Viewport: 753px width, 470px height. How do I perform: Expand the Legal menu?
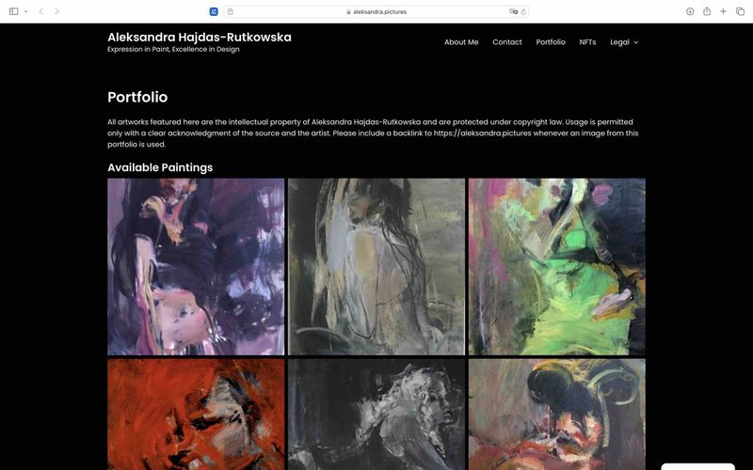[x=624, y=42]
